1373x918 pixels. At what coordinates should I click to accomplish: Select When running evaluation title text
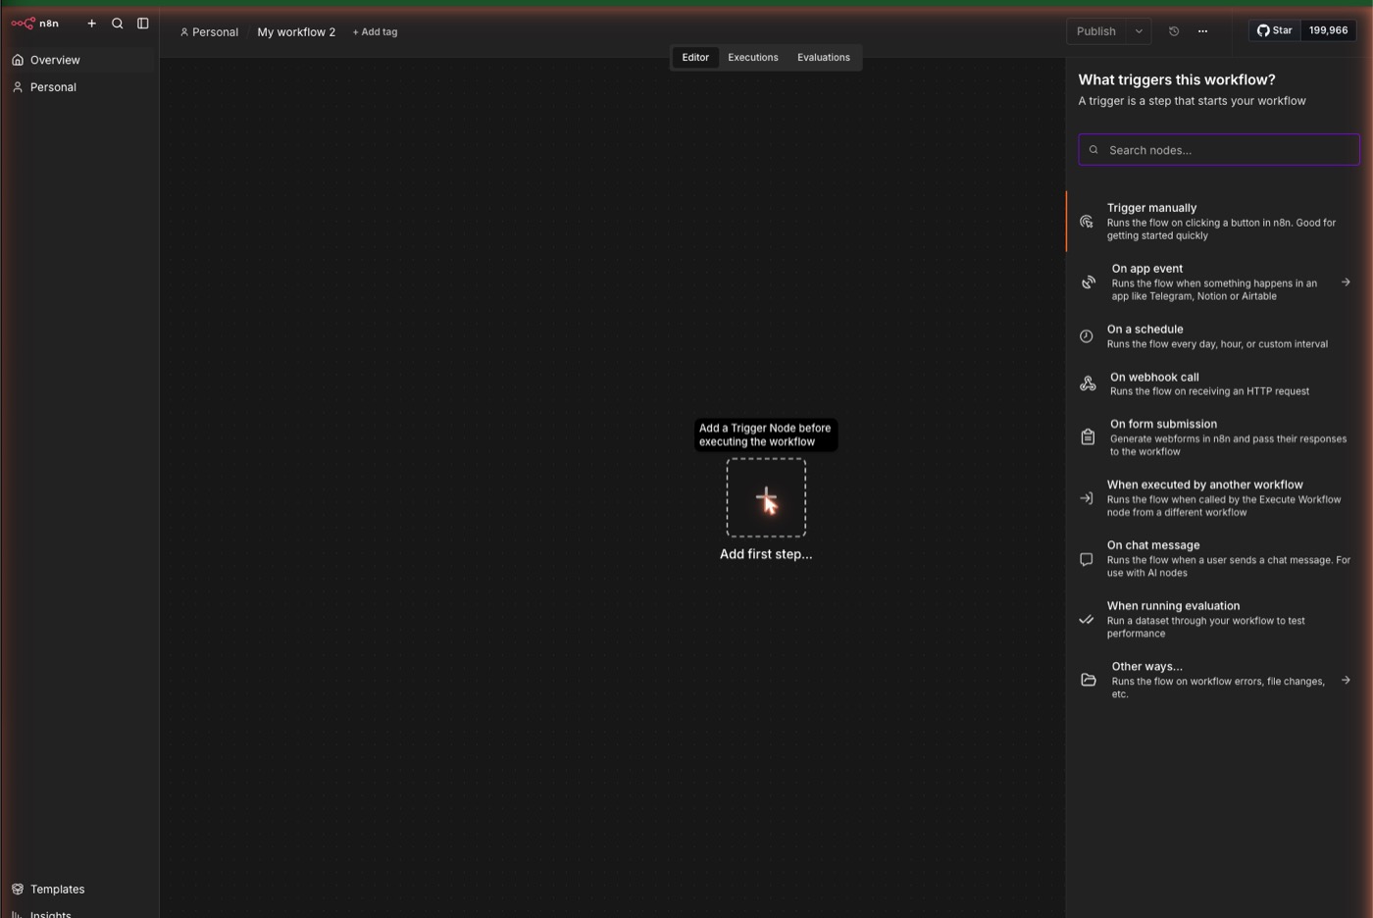coord(1173,606)
